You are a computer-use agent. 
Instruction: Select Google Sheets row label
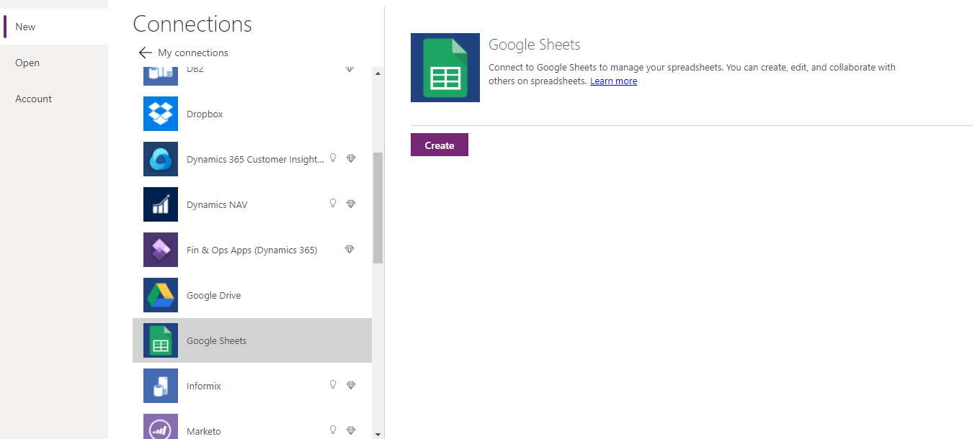coord(216,340)
